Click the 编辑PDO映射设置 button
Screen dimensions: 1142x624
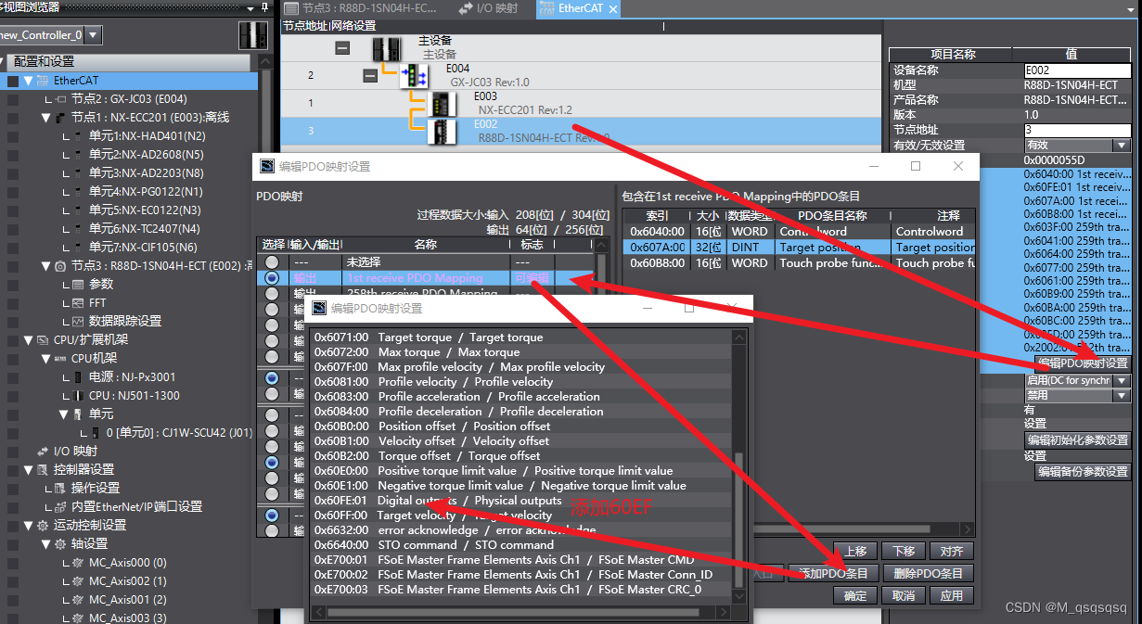pos(1083,363)
